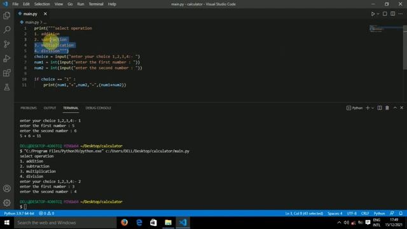Open Source Control view

pyautogui.click(x=7, y=44)
